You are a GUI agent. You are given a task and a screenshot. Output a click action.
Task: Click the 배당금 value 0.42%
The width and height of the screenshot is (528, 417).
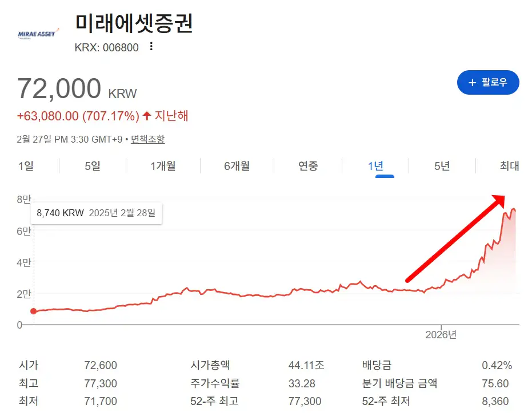pyautogui.click(x=497, y=365)
